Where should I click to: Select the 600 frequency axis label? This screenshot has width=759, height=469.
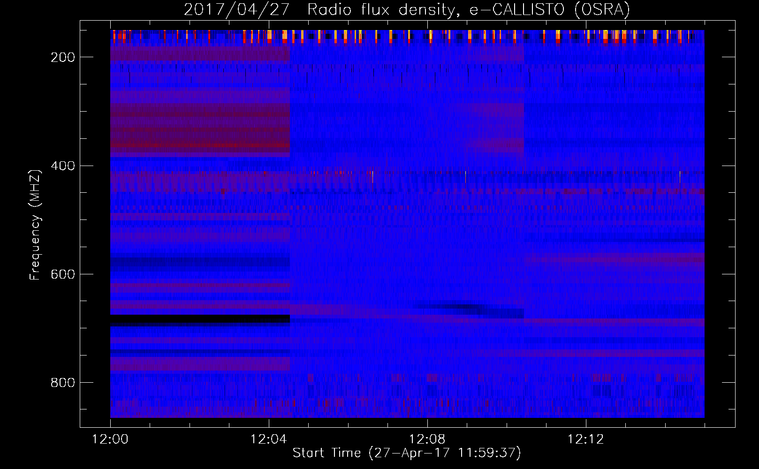[x=63, y=274]
